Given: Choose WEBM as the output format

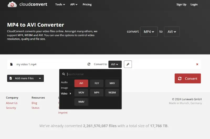Looking at the screenshot, I should [112, 92].
